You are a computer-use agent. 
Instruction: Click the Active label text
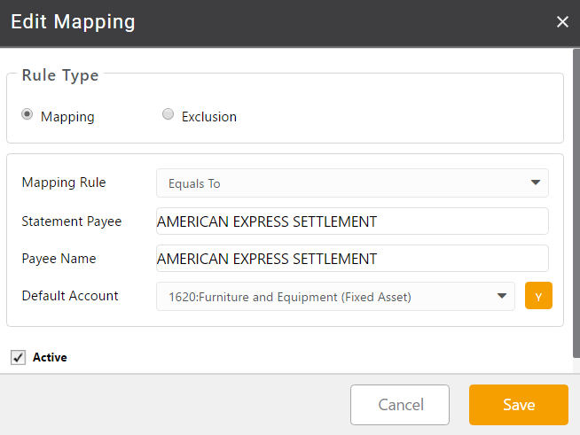click(50, 357)
